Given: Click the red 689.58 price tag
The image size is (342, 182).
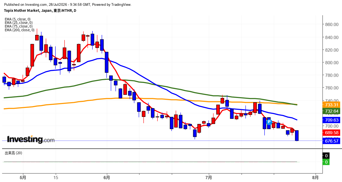Looking at the screenshot, I should click(x=332, y=133).
